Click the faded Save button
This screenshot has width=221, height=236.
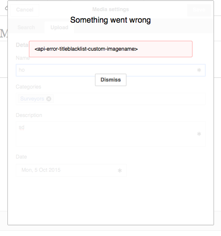199,10
